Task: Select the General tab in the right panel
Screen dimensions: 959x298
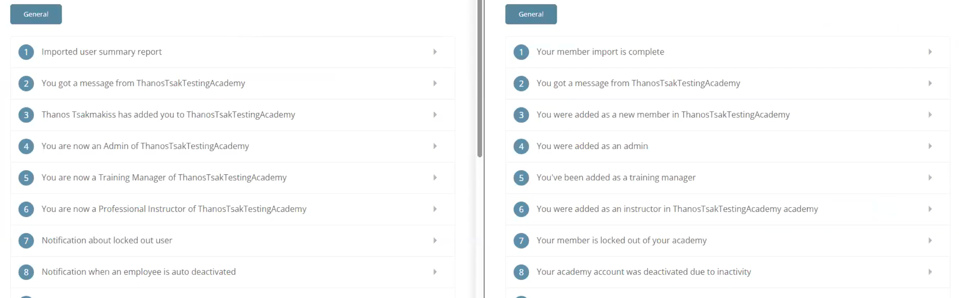Action: tap(531, 14)
